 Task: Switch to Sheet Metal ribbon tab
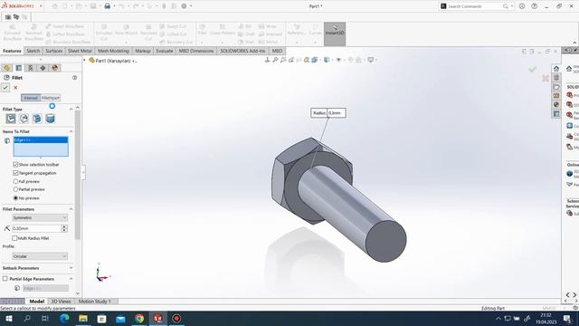point(80,51)
